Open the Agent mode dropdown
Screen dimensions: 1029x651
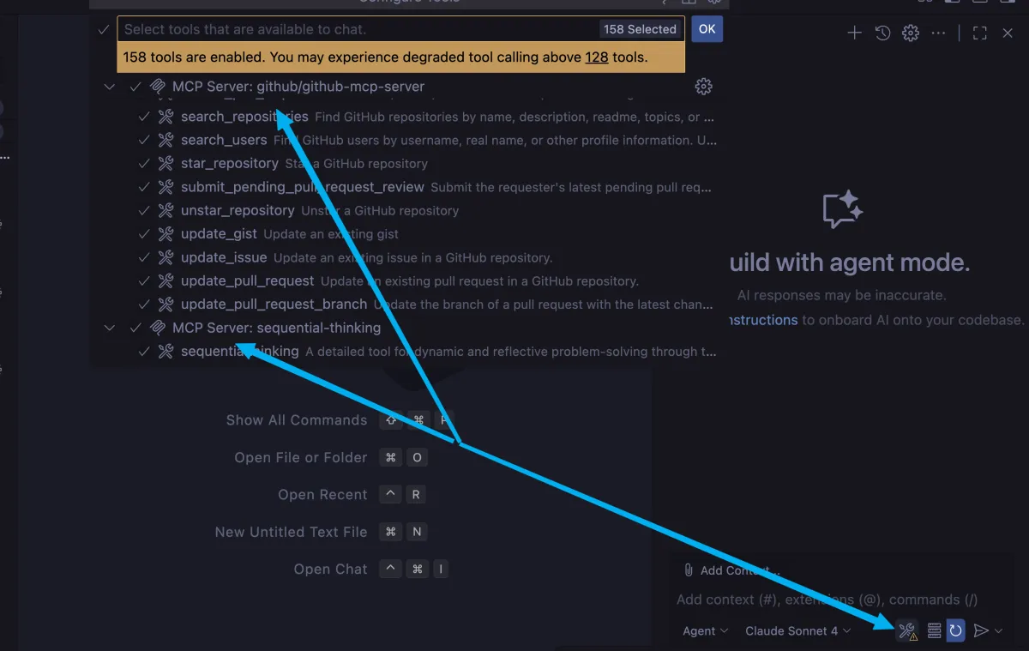[706, 630]
